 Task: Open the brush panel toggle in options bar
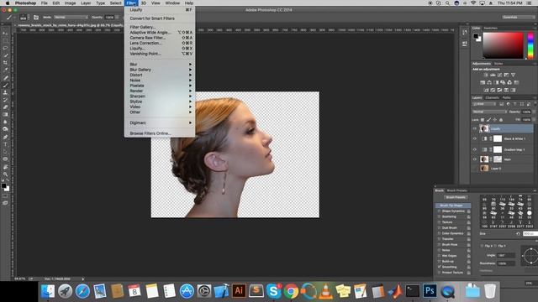[36, 17]
